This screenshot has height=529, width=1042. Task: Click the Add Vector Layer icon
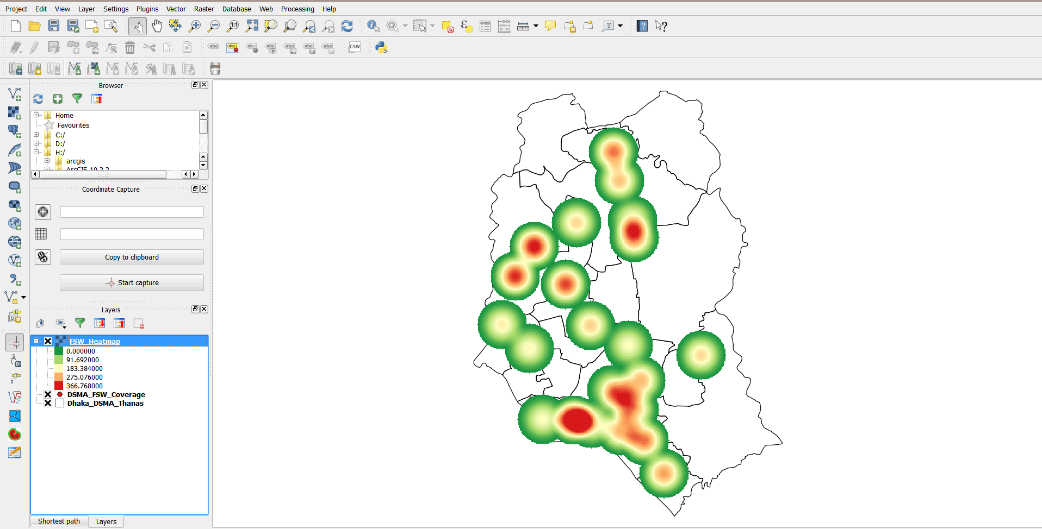[x=15, y=95]
